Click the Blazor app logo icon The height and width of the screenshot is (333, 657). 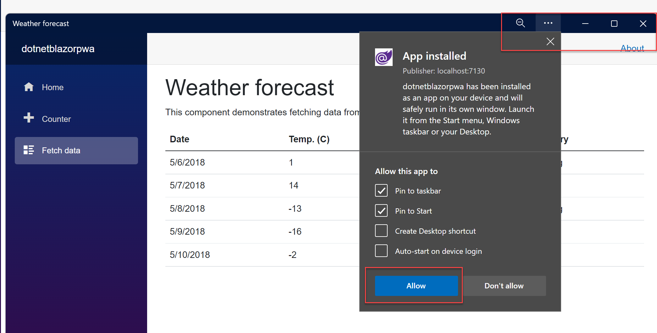point(384,57)
